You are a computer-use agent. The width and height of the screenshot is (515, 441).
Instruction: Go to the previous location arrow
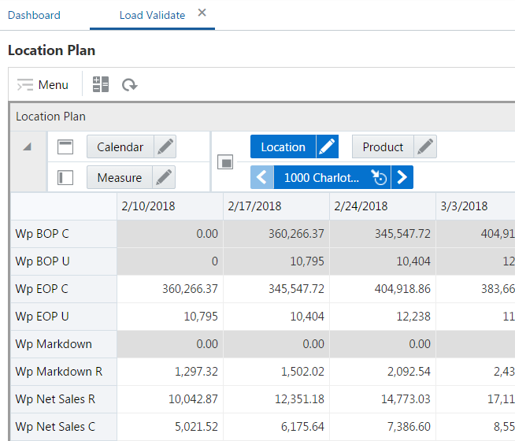[x=262, y=177]
